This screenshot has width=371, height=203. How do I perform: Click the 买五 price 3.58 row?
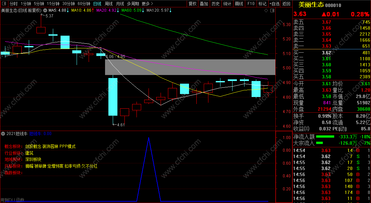pos(332,77)
